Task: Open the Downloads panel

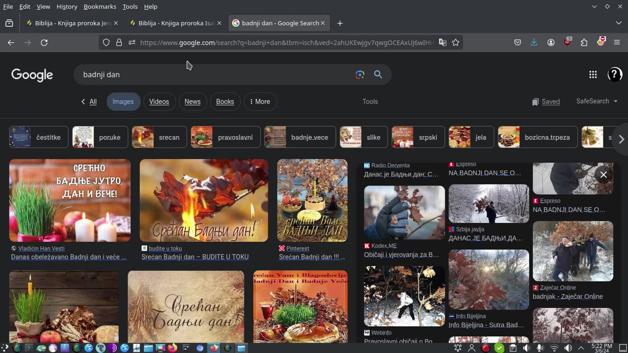Action: tap(534, 43)
